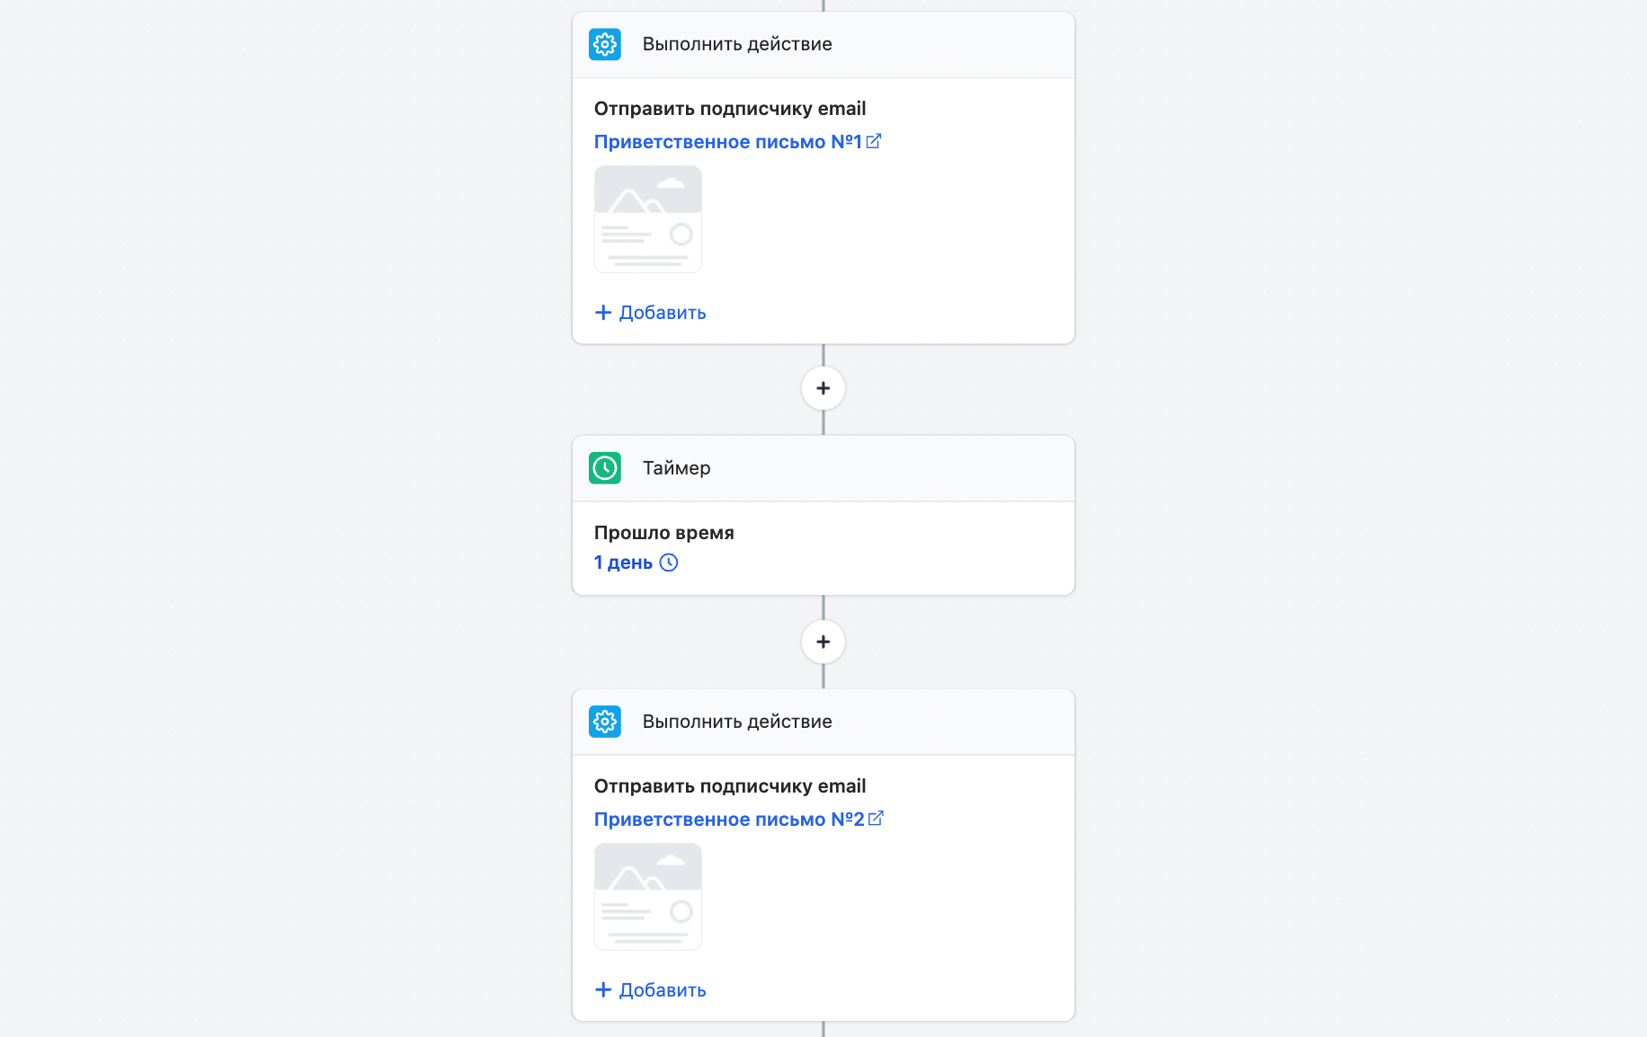This screenshot has width=1647, height=1037.
Task: Click external link icon next to письмо №2
Action: pyautogui.click(x=876, y=819)
